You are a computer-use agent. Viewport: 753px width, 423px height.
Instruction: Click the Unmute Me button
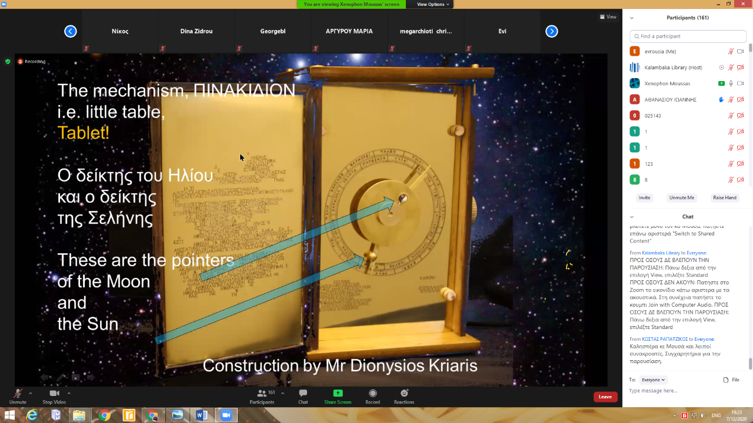click(681, 197)
